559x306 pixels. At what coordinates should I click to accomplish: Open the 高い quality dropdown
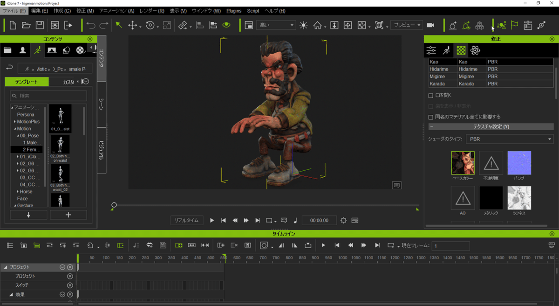click(276, 25)
